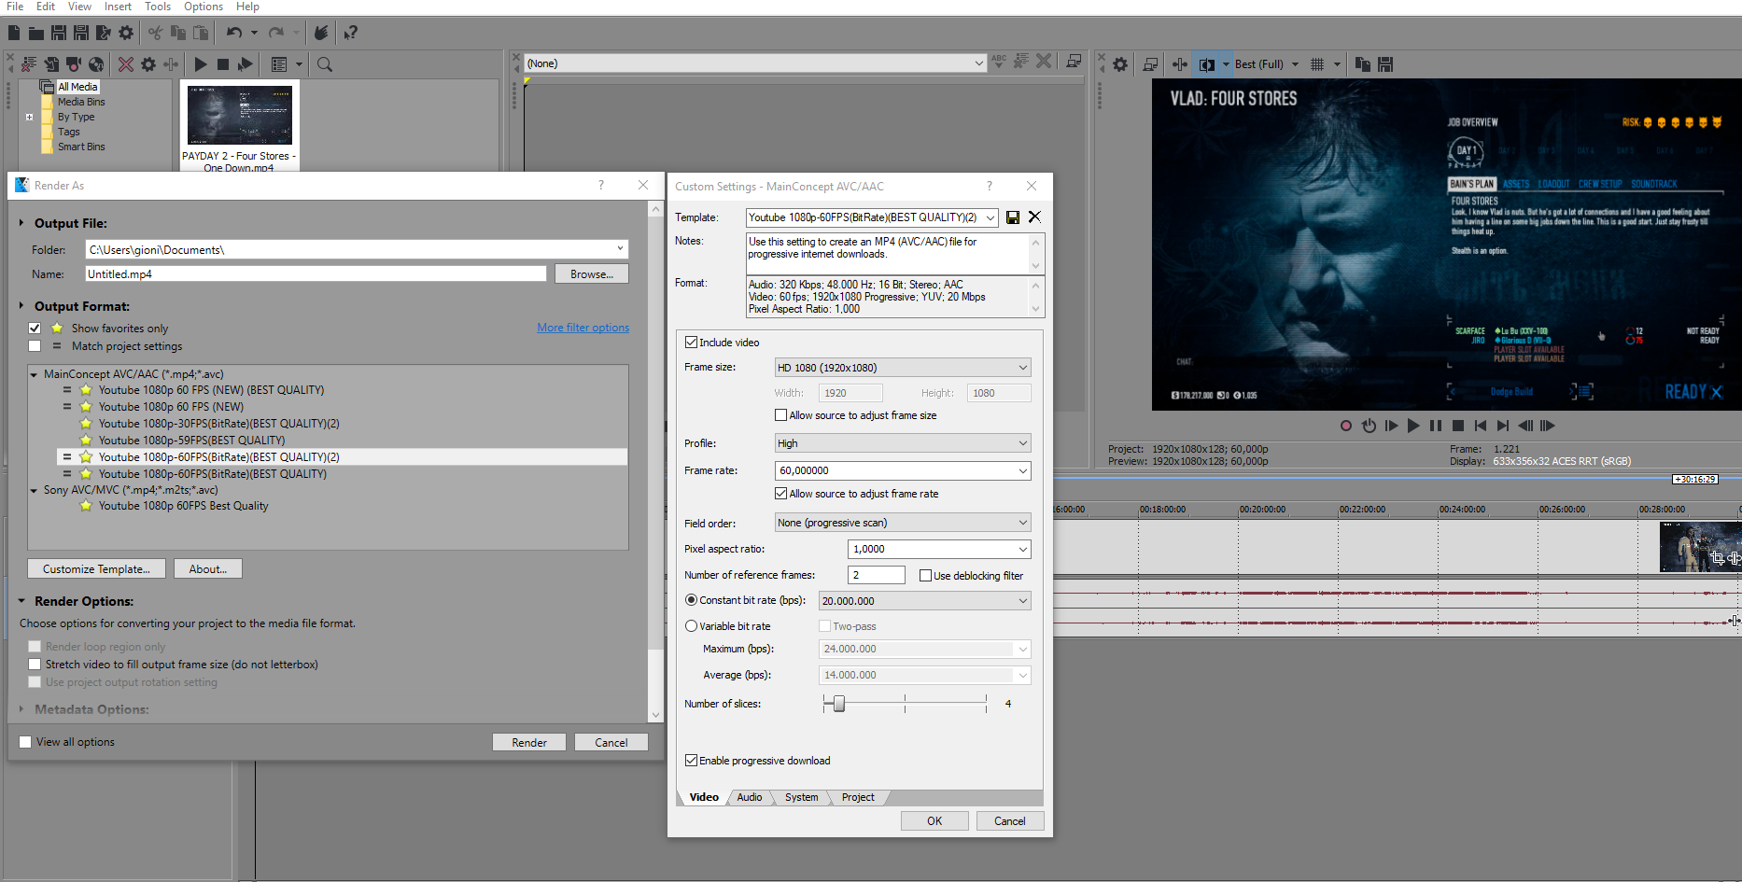This screenshot has width=1742, height=882.
Task: Click the Open project folder icon
Action: [x=36, y=33]
